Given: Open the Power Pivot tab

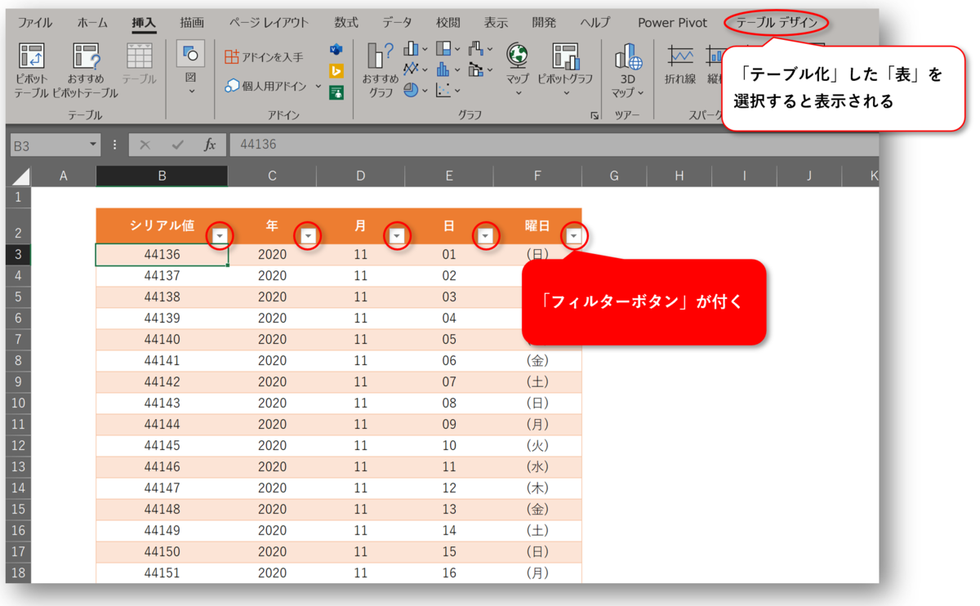Looking at the screenshot, I should pos(672,23).
